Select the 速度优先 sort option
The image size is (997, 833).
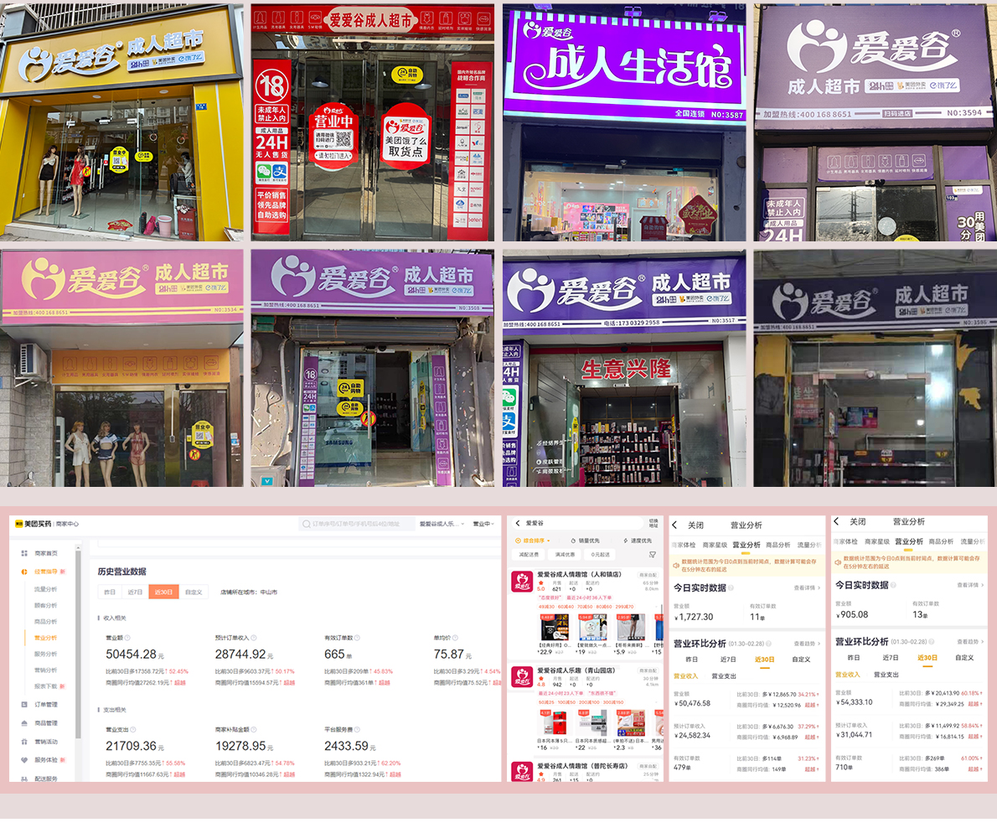tap(638, 541)
